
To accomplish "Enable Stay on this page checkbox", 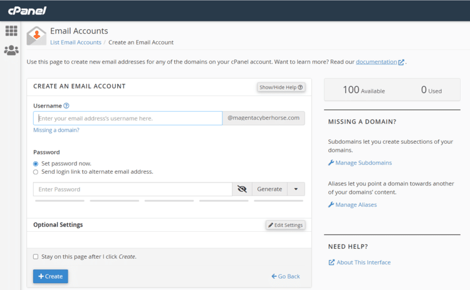I will point(36,256).
